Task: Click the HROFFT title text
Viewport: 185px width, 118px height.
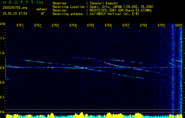Action: pos(18,2)
